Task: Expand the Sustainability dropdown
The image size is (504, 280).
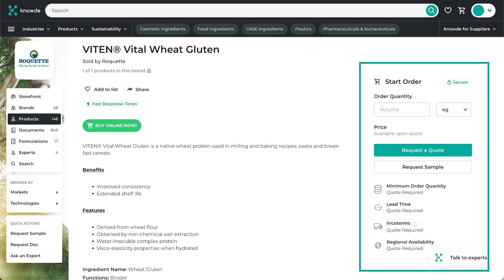Action: pyautogui.click(x=109, y=29)
